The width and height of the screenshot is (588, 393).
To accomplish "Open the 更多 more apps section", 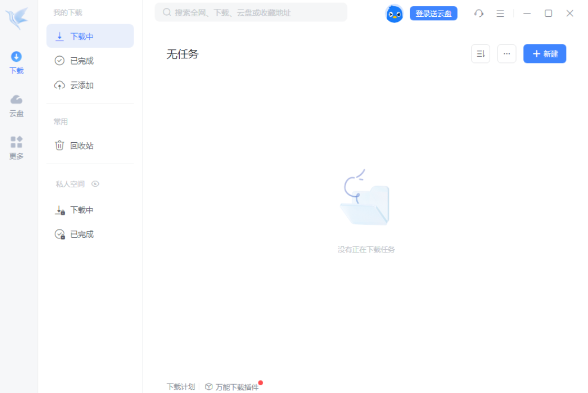I will 16,148.
